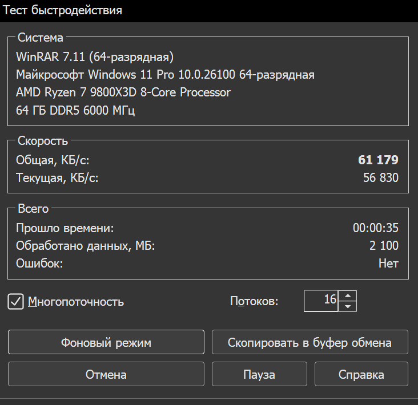418x405 pixels.
Task: Click the errors value Нет
Action: 388,264
